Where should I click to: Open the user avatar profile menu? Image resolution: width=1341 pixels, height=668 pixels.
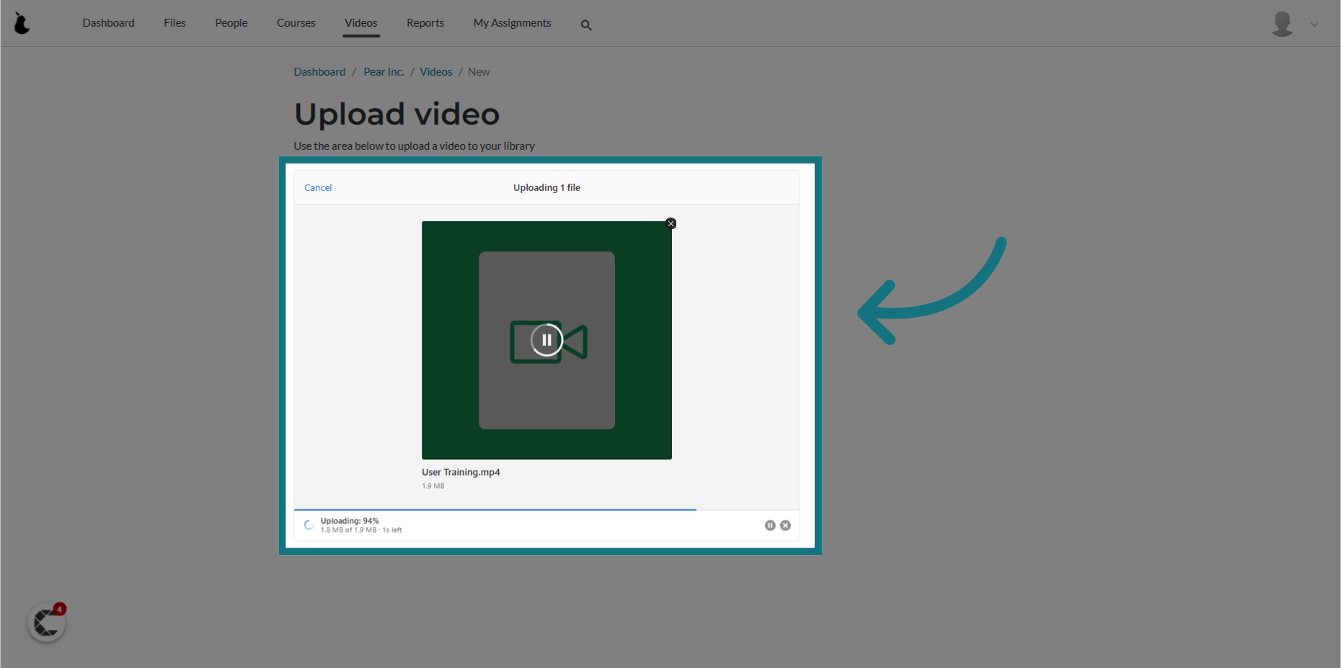pos(1282,24)
